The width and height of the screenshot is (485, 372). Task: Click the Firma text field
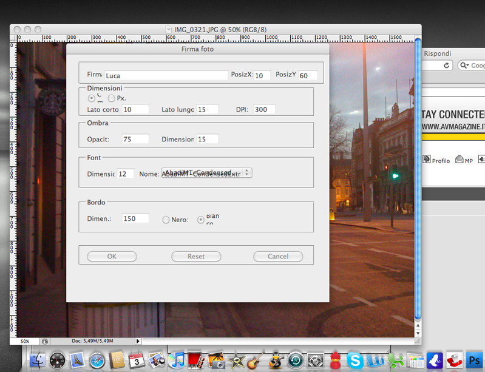coord(166,75)
